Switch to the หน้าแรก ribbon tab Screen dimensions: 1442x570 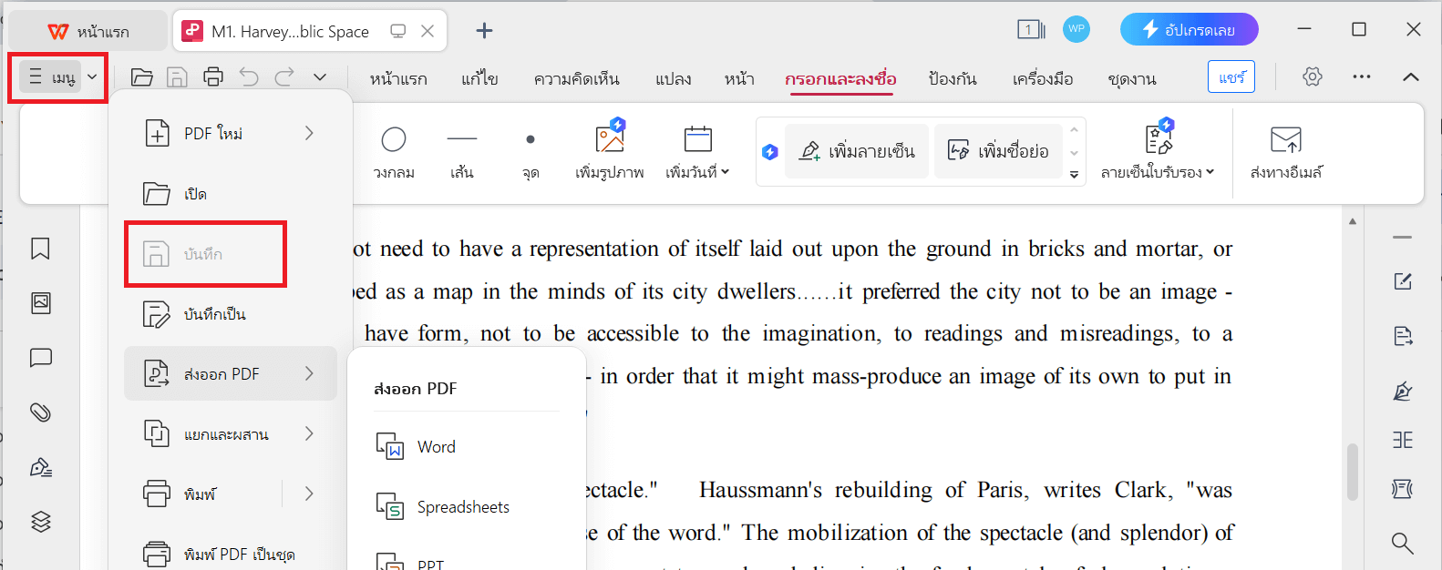point(398,79)
